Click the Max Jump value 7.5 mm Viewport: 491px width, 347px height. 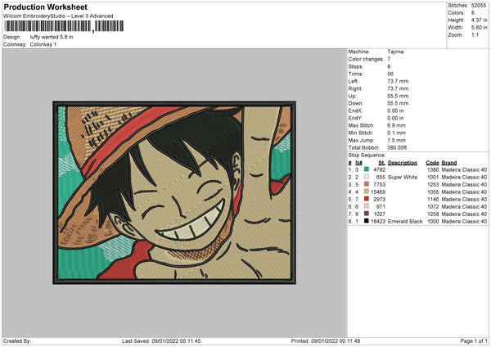pyautogui.click(x=396, y=140)
